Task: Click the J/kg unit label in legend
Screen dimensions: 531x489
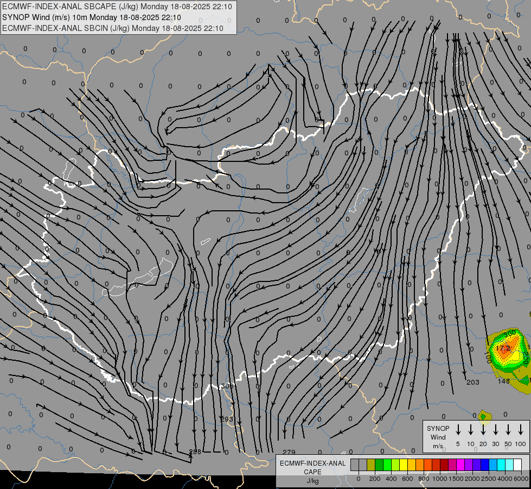Action: click(312, 481)
